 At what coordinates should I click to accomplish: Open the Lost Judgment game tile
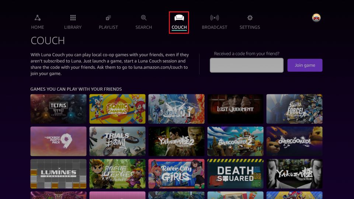tap(236, 109)
